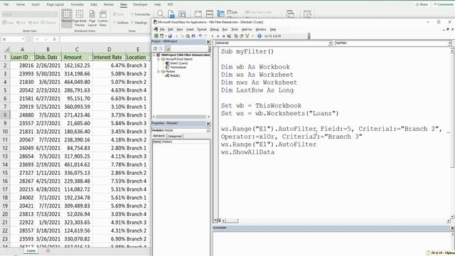The height and width of the screenshot is (256, 455).
Task: Switch to Procedure View button below the code pane
Action: pyautogui.click(x=215, y=220)
